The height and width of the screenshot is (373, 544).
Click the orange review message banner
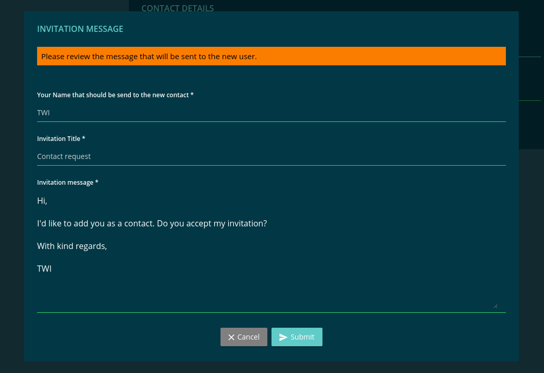[271, 56]
